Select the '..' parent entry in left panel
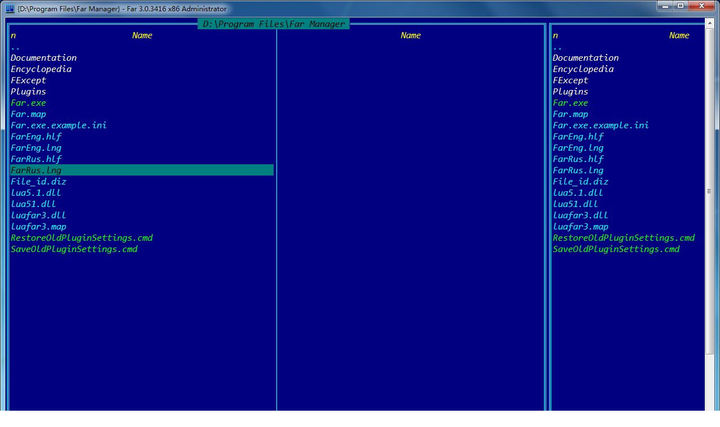The height and width of the screenshot is (427, 720). pyautogui.click(x=15, y=47)
